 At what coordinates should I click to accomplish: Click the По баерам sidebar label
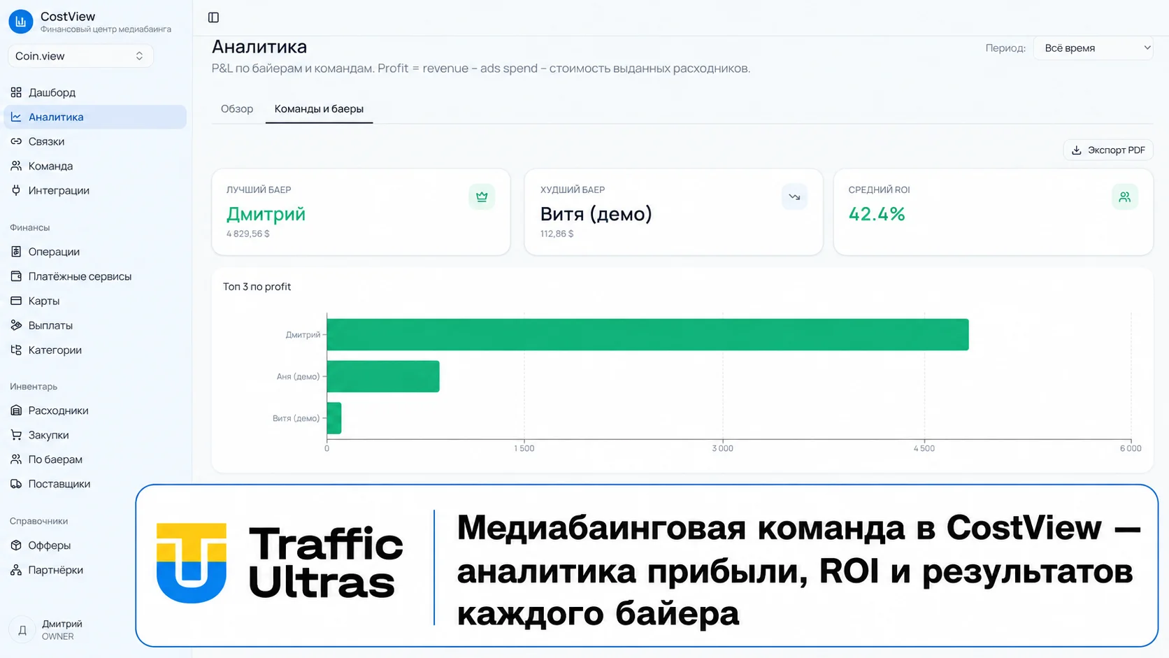[x=55, y=459]
